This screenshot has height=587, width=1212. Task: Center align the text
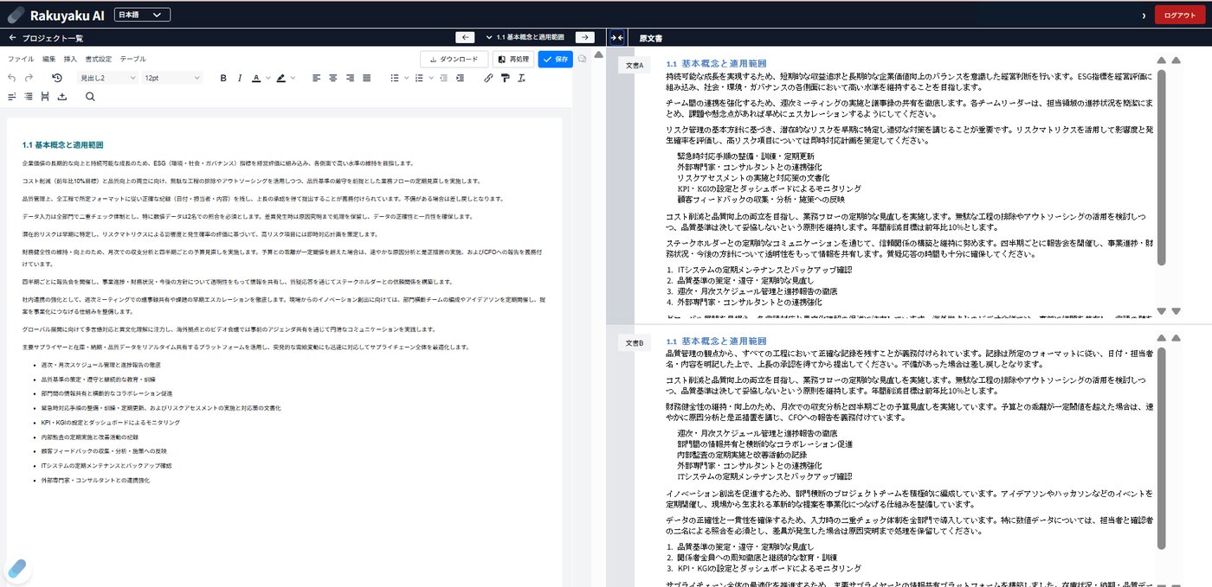pyautogui.click(x=333, y=78)
